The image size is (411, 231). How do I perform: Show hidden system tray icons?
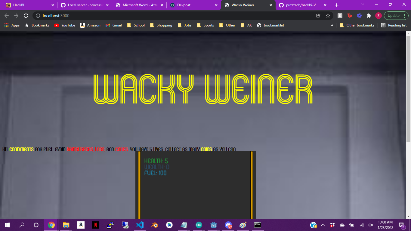coord(323,225)
